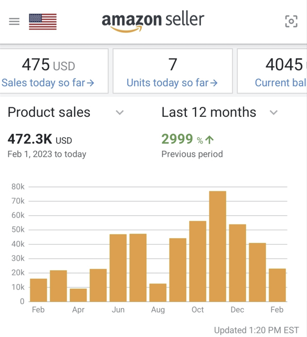Open the barcode scan camera icon
The width and height of the screenshot is (307, 337).
pos(291,21)
